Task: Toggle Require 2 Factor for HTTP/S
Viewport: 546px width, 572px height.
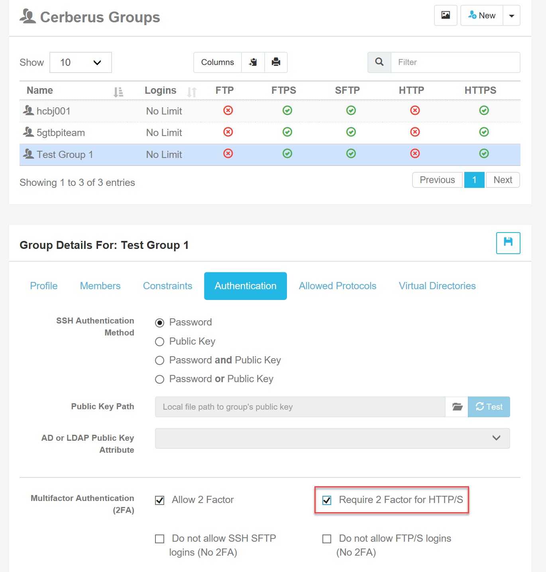Action: (327, 500)
